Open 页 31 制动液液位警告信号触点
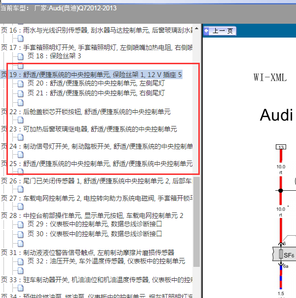The image size is (296, 298). 88,253
